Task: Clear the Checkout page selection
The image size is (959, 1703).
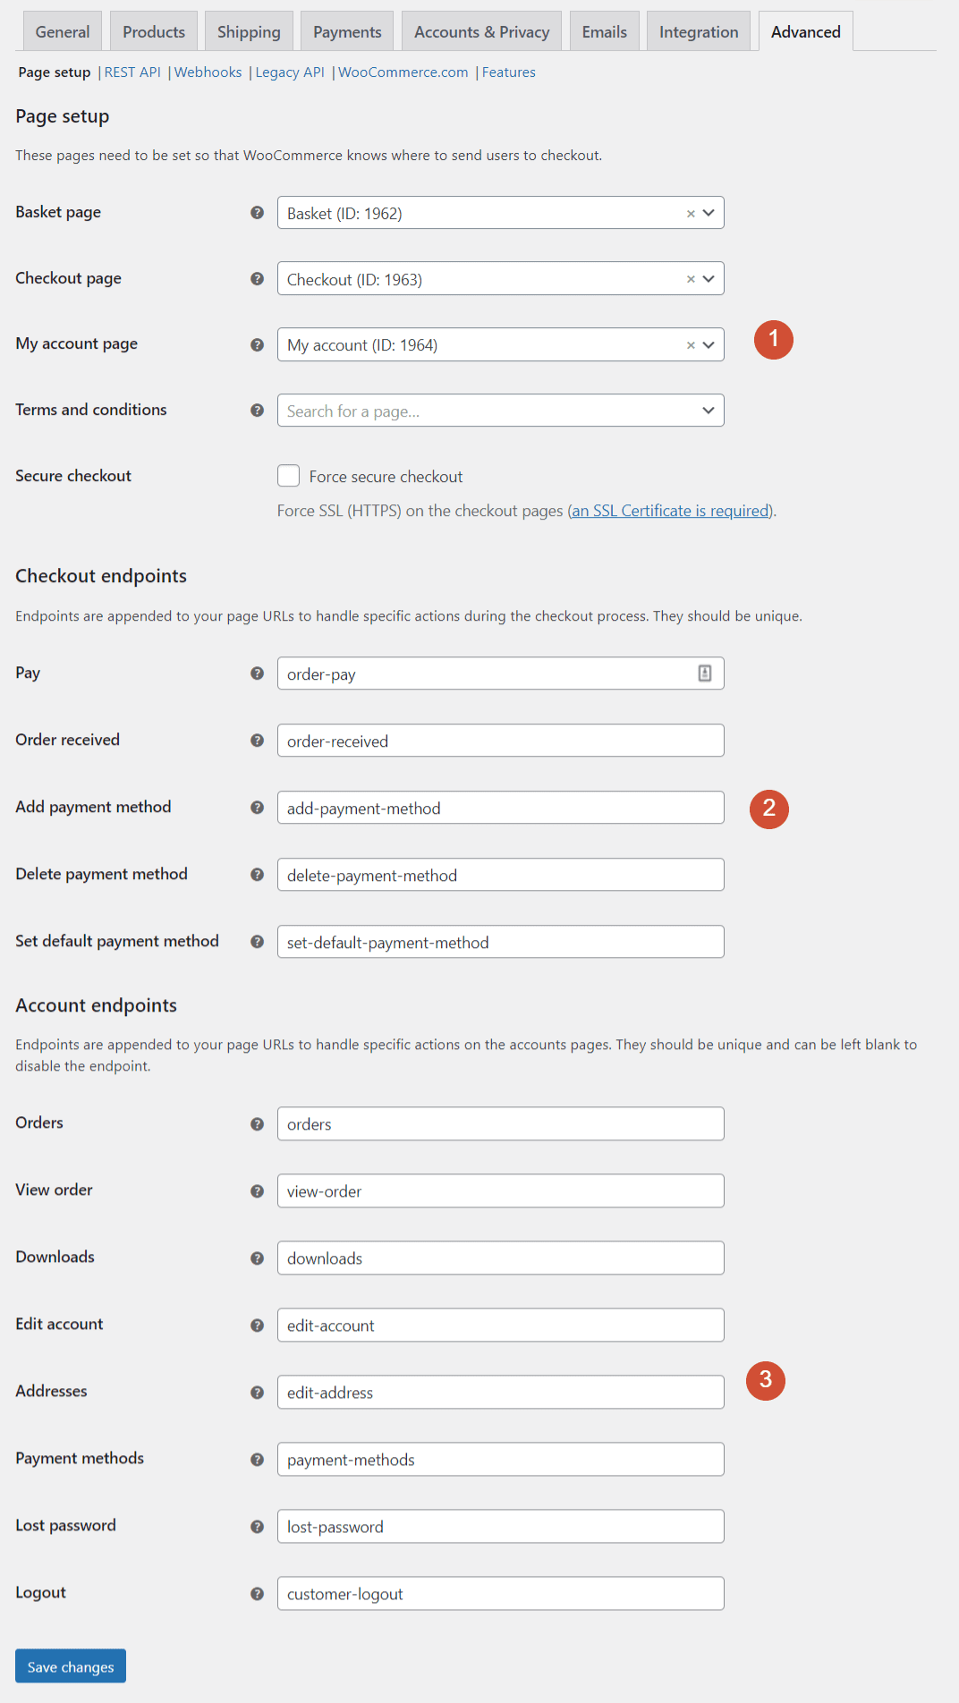Action: click(x=690, y=279)
